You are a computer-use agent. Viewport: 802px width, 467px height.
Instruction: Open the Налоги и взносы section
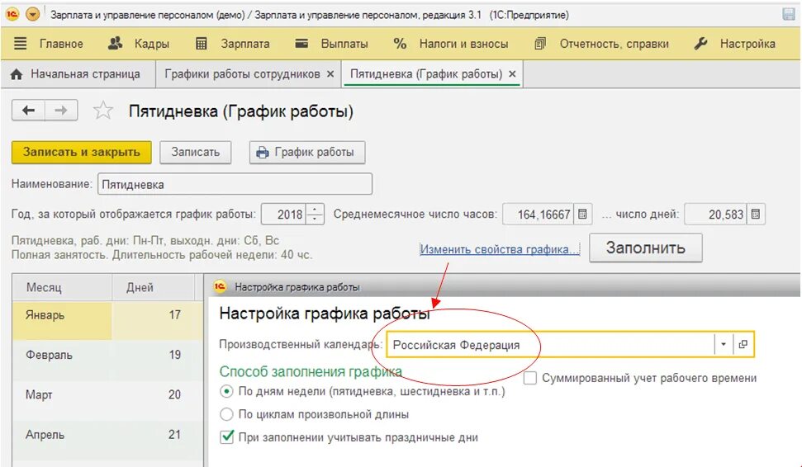[463, 44]
